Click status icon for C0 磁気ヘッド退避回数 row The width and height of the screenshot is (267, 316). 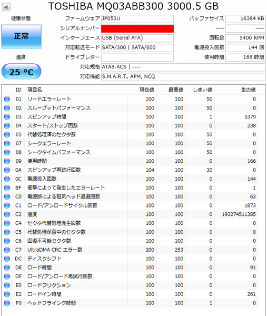pos(7,196)
